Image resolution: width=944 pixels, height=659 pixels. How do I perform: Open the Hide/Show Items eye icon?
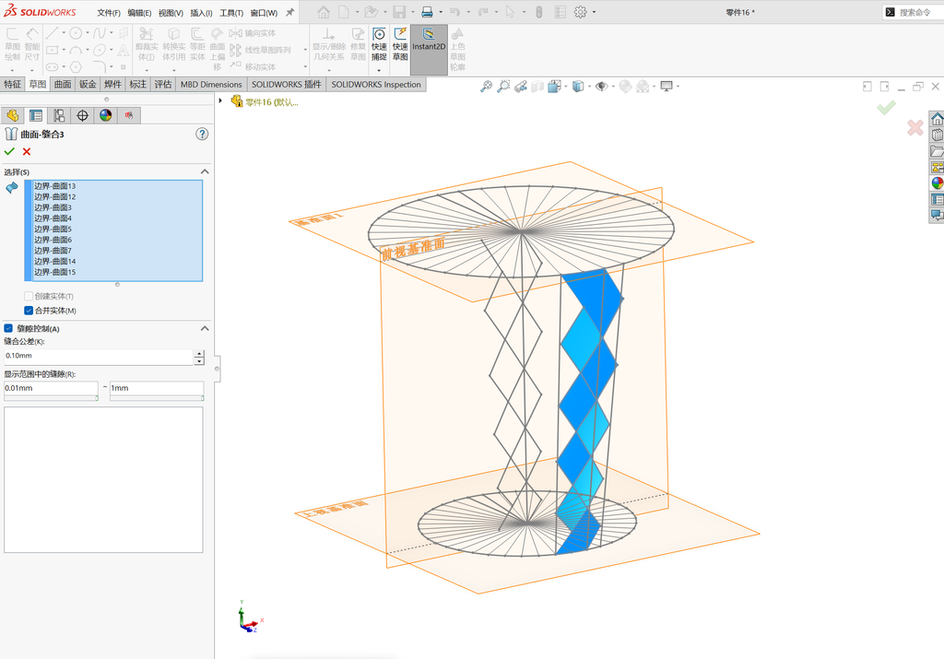point(601,87)
